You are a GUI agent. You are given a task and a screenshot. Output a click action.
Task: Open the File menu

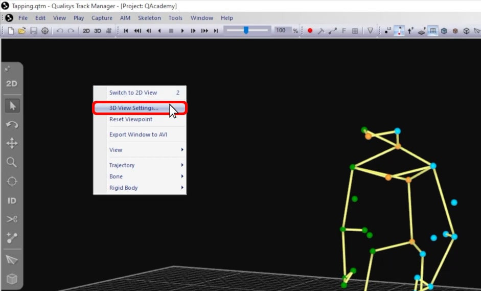click(23, 18)
